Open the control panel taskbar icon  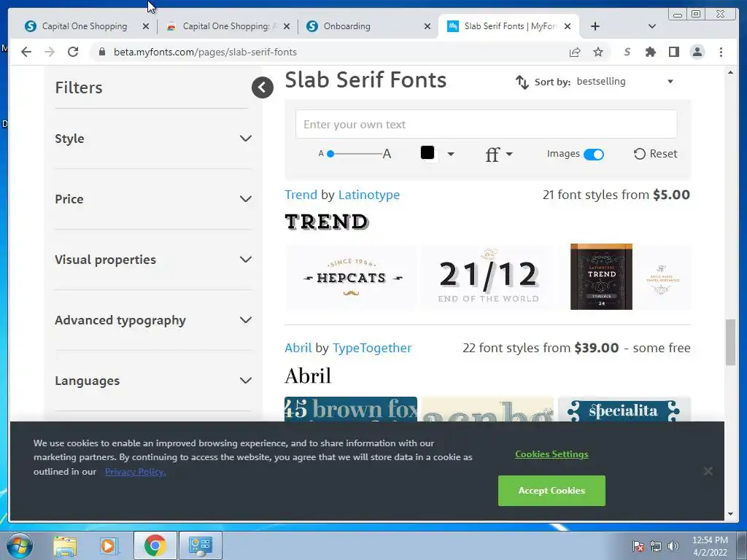click(200, 545)
